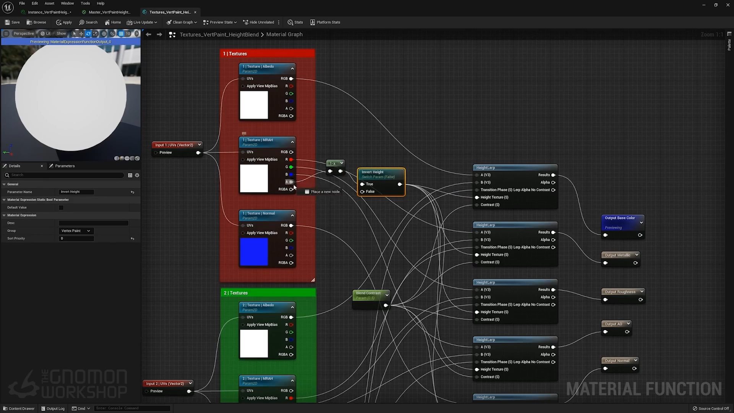Expand the Live Update dropdown
The height and width of the screenshot is (413, 734).
coord(156,22)
